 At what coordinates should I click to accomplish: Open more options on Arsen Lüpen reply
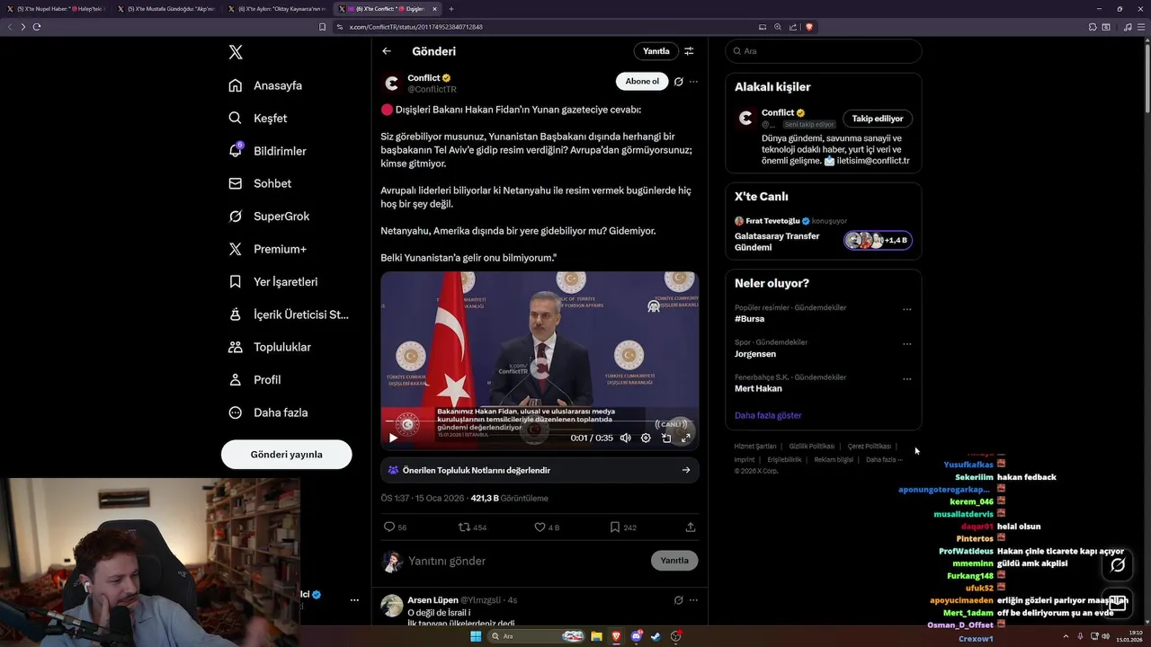click(693, 599)
